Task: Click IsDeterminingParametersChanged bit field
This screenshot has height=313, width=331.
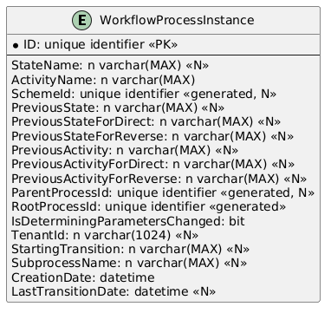Action: [x=128, y=221]
